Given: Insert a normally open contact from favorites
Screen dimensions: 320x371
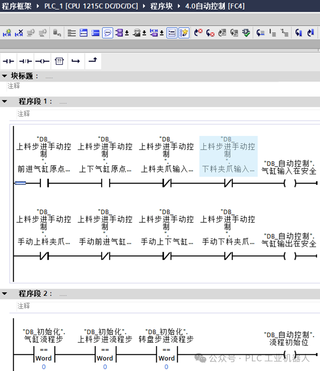Looking at the screenshot, I should click(8, 61).
